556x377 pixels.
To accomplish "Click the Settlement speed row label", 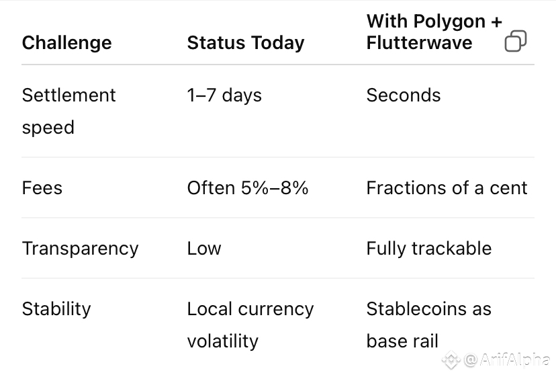I will click(68, 111).
